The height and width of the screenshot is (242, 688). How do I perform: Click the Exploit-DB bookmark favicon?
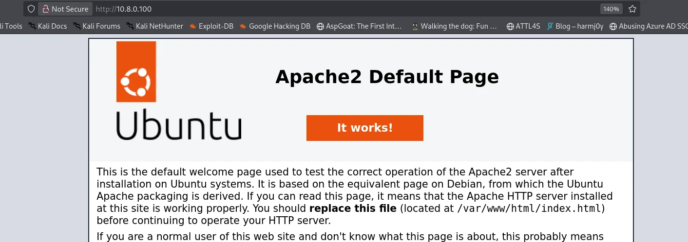pyautogui.click(x=193, y=26)
